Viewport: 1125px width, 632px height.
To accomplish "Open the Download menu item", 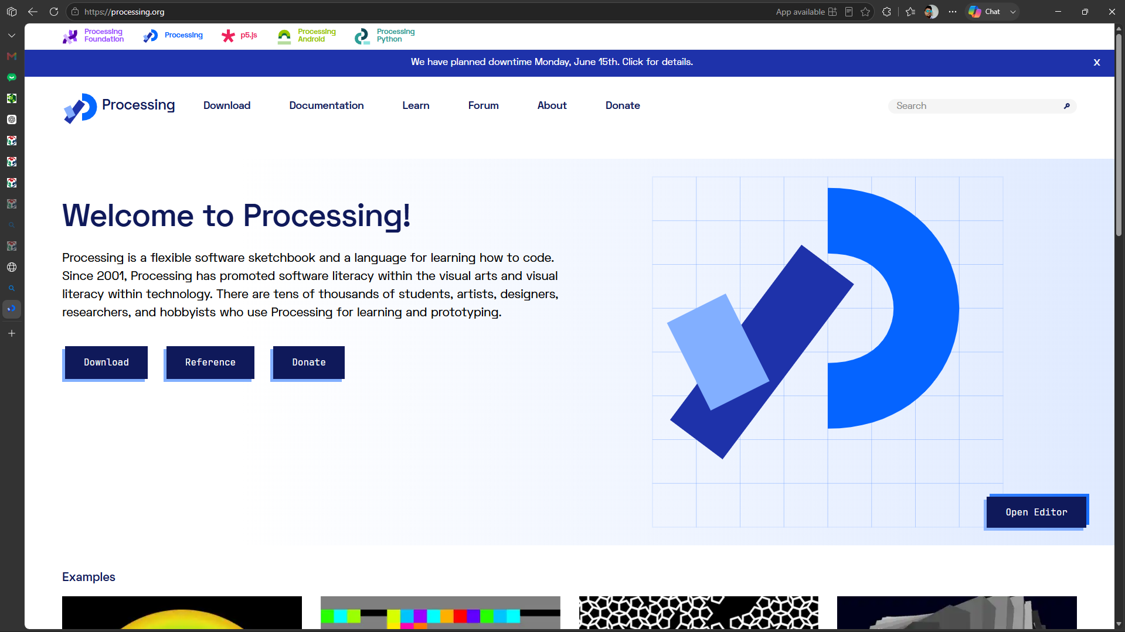I will (x=227, y=105).
